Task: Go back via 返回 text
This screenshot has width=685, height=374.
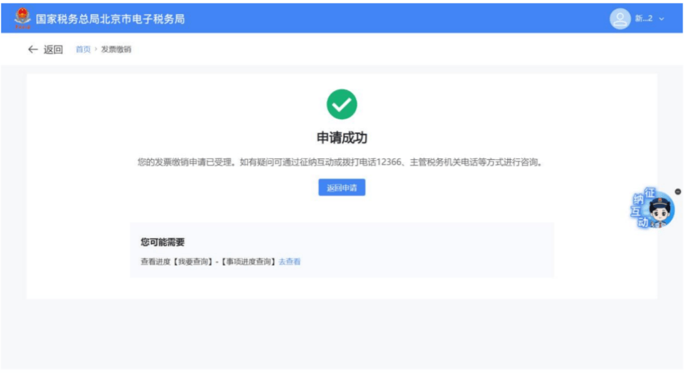Action: [53, 49]
